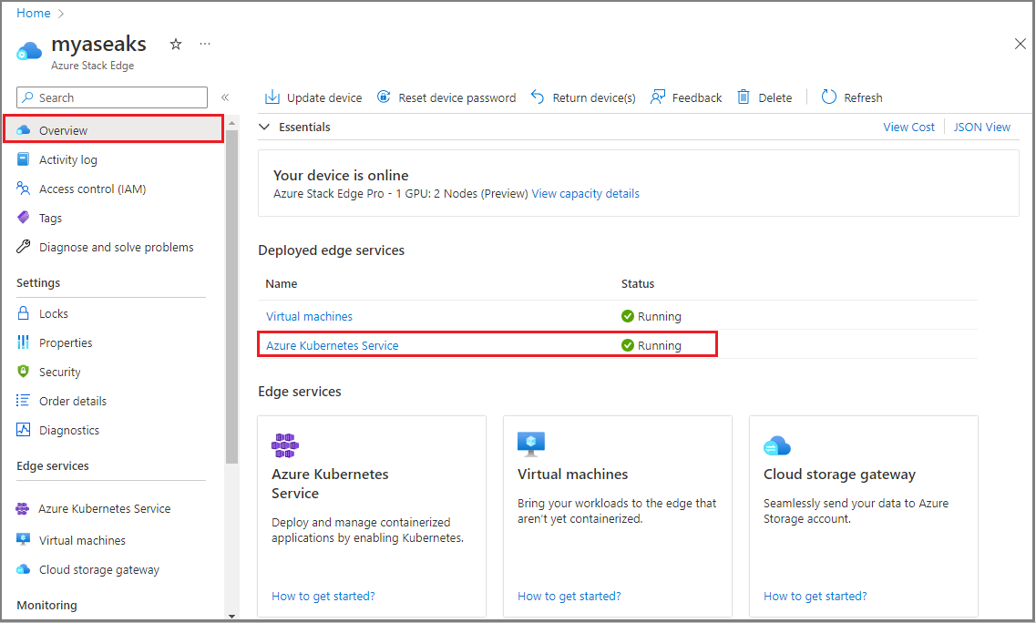Click the Cloud storage gateway cloud icon

(x=776, y=445)
